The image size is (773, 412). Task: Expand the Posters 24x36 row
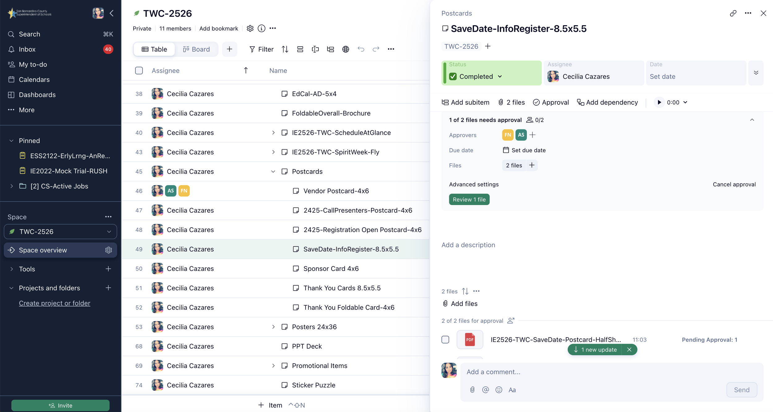273,327
